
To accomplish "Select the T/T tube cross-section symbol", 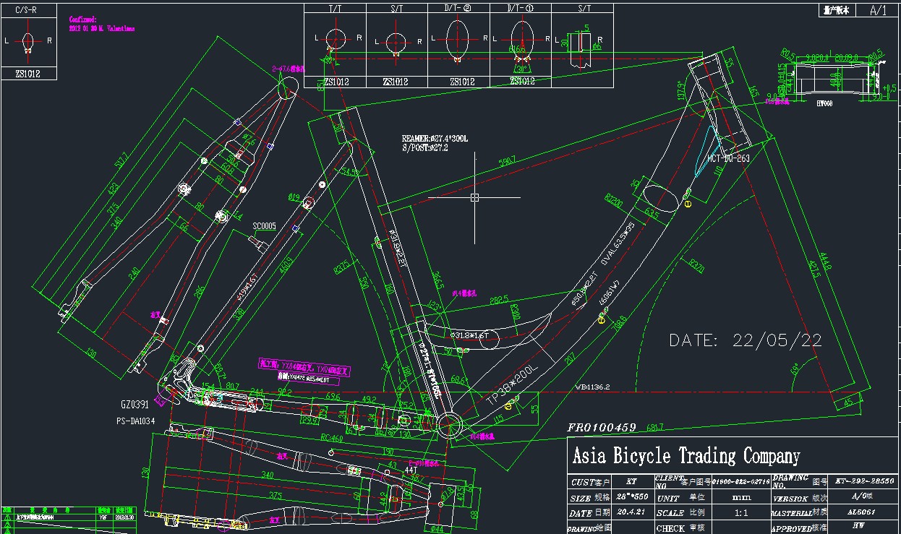I will point(335,40).
